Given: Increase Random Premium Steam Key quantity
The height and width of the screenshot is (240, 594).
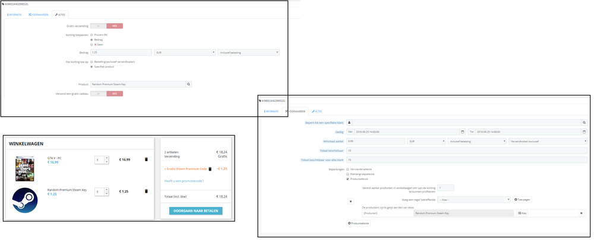Looking at the screenshot, I should coord(106,190).
